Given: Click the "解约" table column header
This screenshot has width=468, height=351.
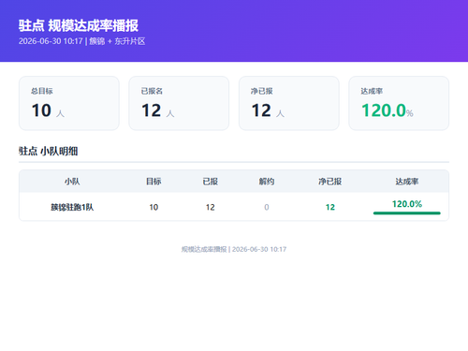Looking at the screenshot, I should 267,182.
